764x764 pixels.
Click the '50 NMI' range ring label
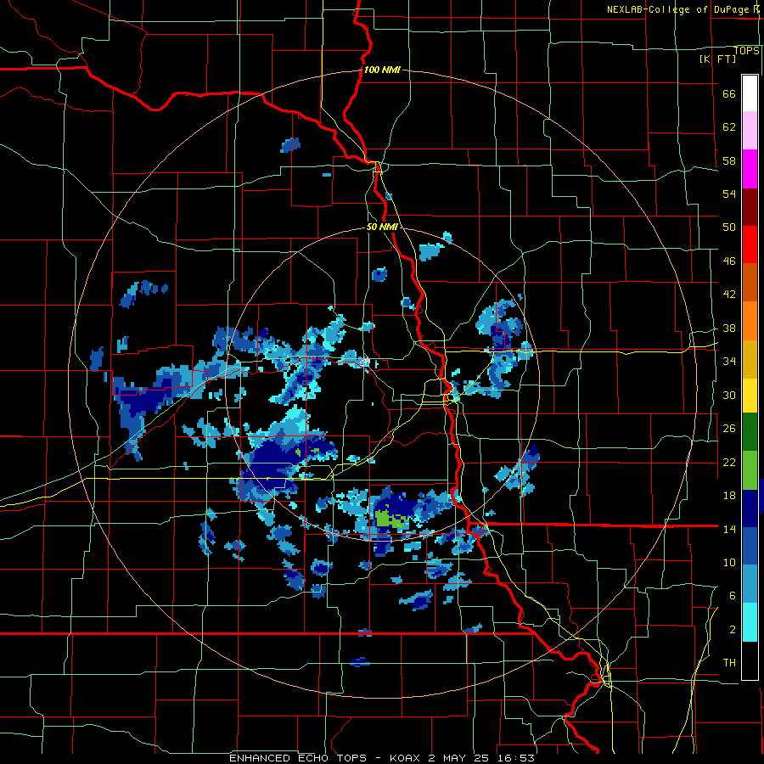point(383,227)
